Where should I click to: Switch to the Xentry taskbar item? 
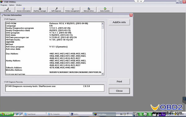[x=81, y=114]
